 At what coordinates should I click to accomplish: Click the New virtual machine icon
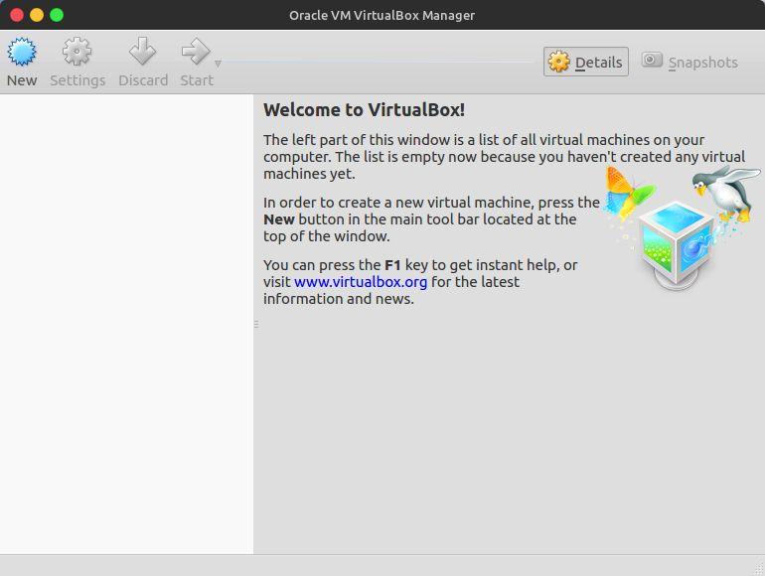[x=22, y=52]
